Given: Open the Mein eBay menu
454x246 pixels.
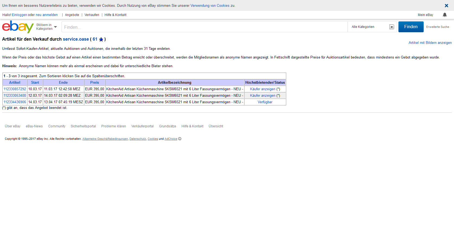Looking at the screenshot, I should 425,15.
